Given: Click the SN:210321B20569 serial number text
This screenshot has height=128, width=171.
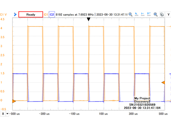Looking at the screenshot, I should pyautogui.click(x=142, y=105).
